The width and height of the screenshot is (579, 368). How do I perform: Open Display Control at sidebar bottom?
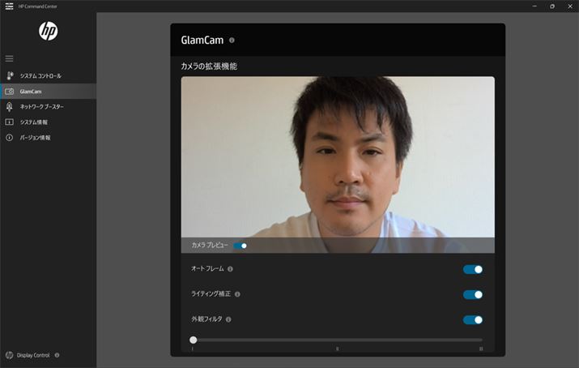[x=32, y=355]
